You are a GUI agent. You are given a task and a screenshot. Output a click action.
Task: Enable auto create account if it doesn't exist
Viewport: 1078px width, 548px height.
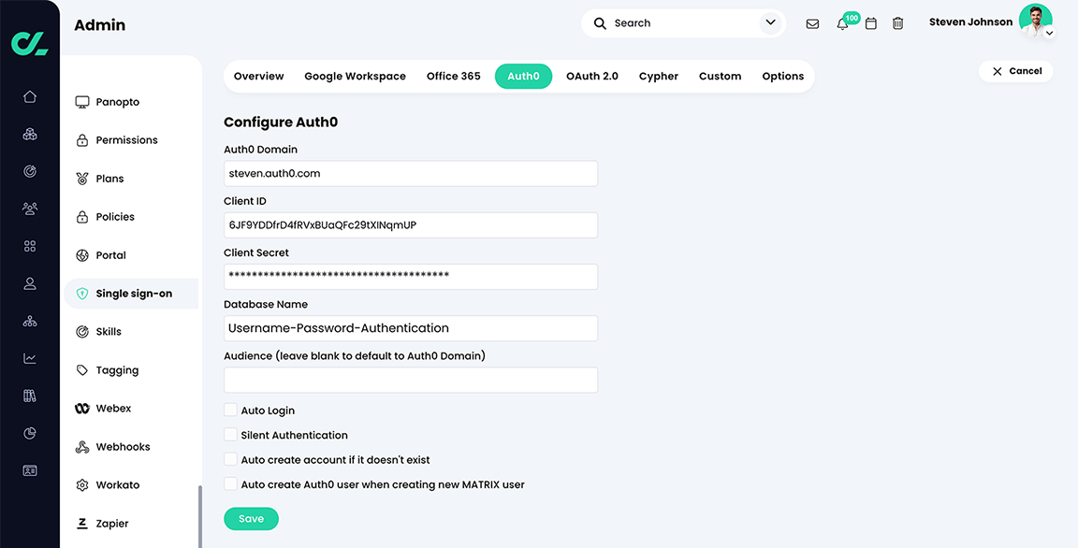(230, 459)
